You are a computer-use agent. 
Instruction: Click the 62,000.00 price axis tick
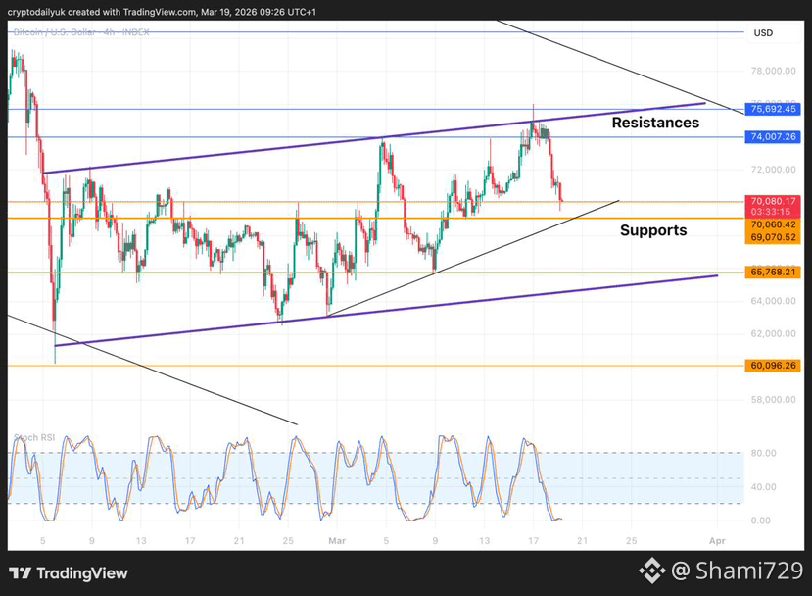(773, 333)
